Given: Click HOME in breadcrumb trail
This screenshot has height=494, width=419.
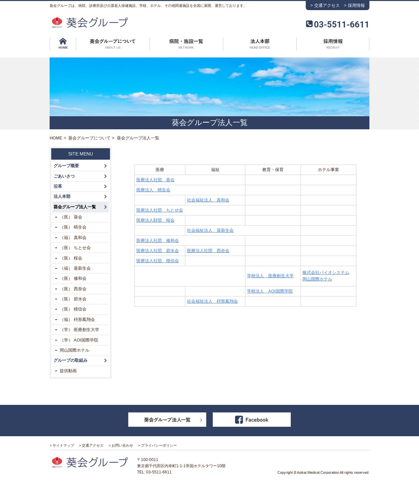Looking at the screenshot, I should pyautogui.click(x=56, y=138).
